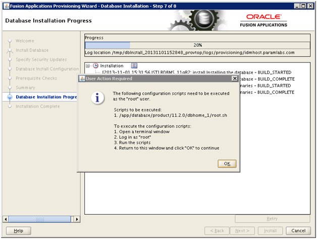Click the active step blue bullet marker
This screenshot has height=239, width=317.
tap(10, 97)
